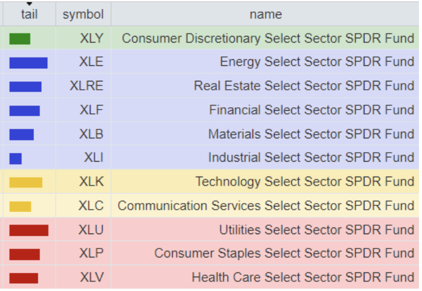
Task: Click the green tail bar for XLY
Action: [20, 39]
